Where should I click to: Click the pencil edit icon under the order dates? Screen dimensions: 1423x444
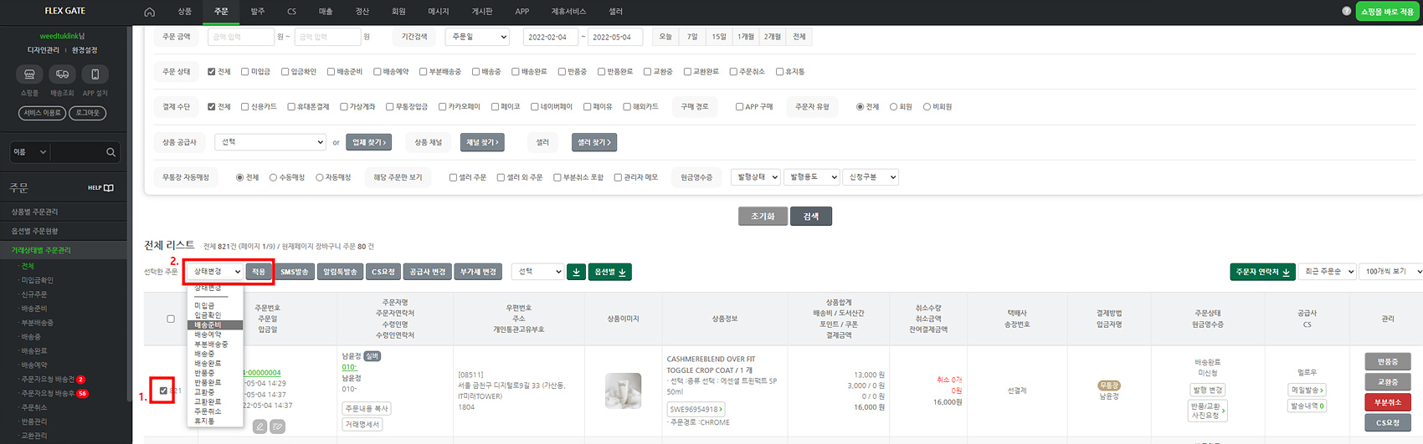click(x=260, y=426)
